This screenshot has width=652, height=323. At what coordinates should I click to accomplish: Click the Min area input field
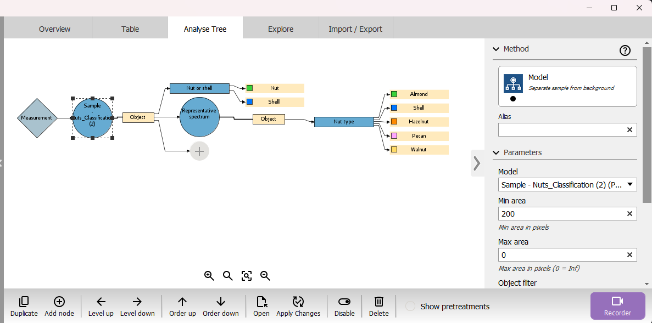pos(560,214)
